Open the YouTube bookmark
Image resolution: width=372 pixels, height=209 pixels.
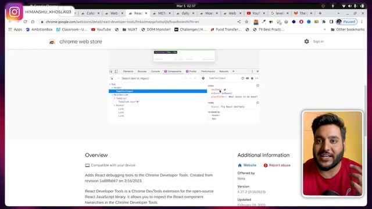point(101,30)
